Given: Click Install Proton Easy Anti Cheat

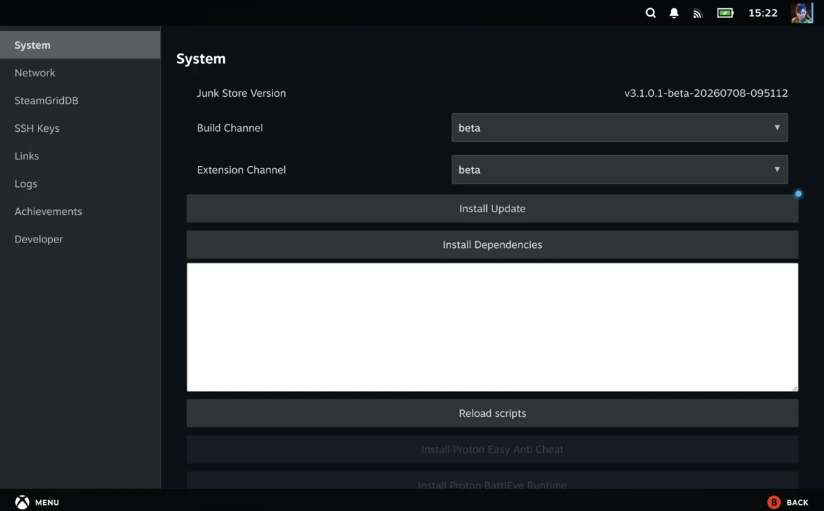Looking at the screenshot, I should pos(492,449).
